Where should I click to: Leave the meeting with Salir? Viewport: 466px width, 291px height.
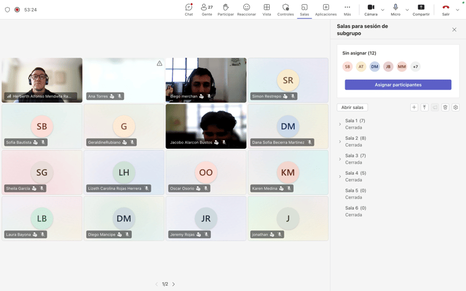pyautogui.click(x=446, y=10)
